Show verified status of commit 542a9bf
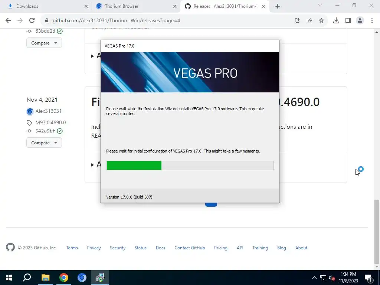The width and height of the screenshot is (380, 285). (x=60, y=131)
